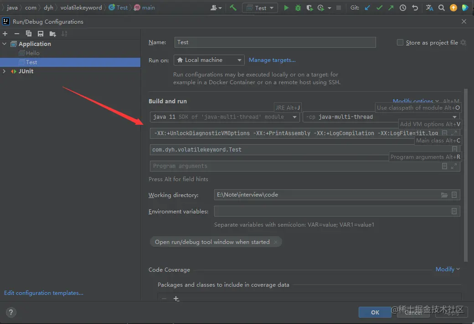Run Test with the green play icon

point(286,8)
